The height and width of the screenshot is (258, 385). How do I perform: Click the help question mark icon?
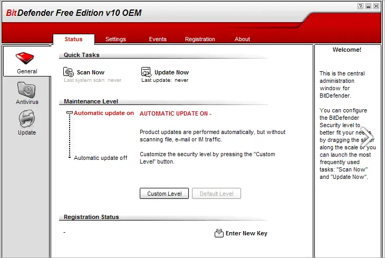click(x=360, y=6)
